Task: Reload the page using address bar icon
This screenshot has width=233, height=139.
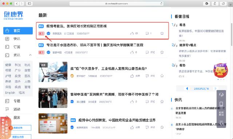Action: 161,4
